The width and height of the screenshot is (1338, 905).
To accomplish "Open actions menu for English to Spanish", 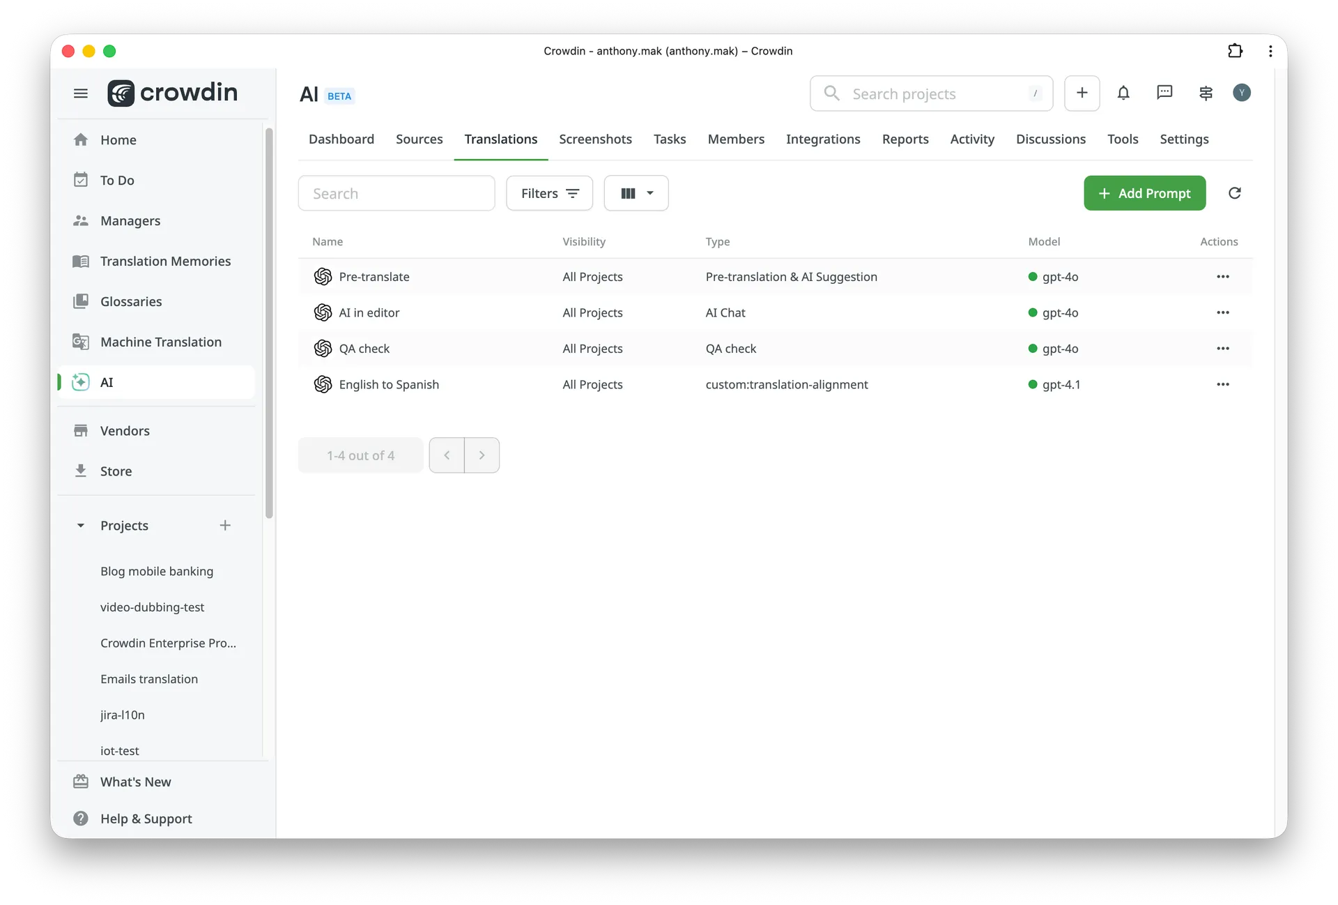I will point(1222,384).
